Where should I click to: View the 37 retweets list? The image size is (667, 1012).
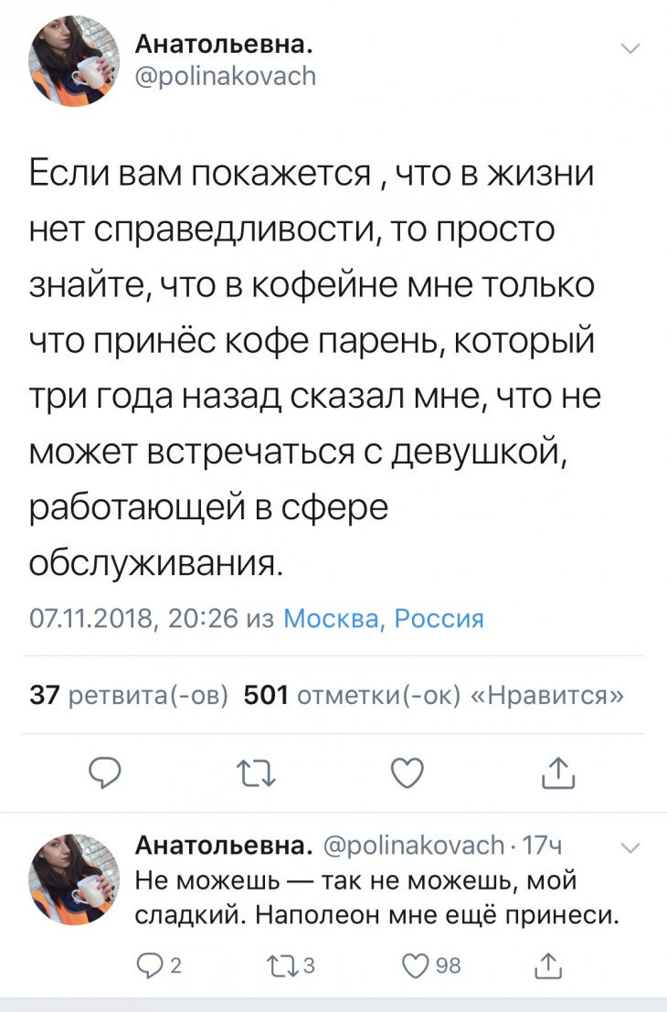[129, 696]
